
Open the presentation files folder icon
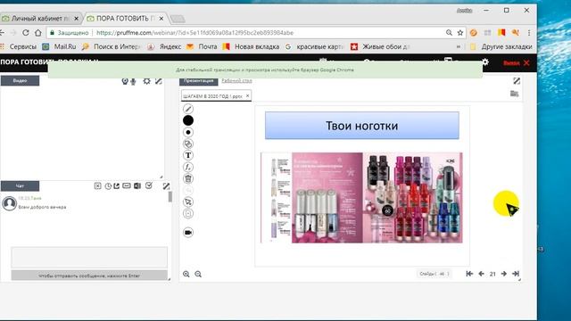point(514,94)
